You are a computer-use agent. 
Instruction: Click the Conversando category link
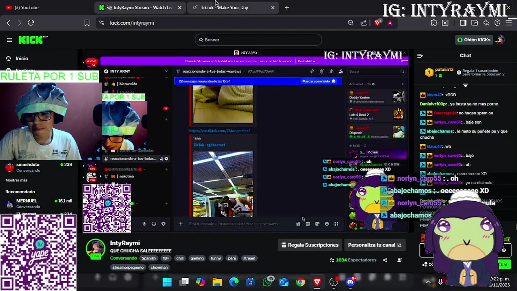click(123, 258)
